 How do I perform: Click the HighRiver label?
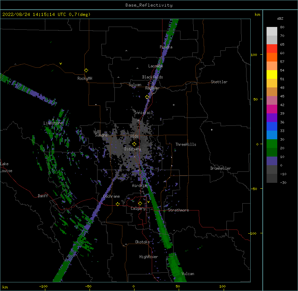click(149, 257)
